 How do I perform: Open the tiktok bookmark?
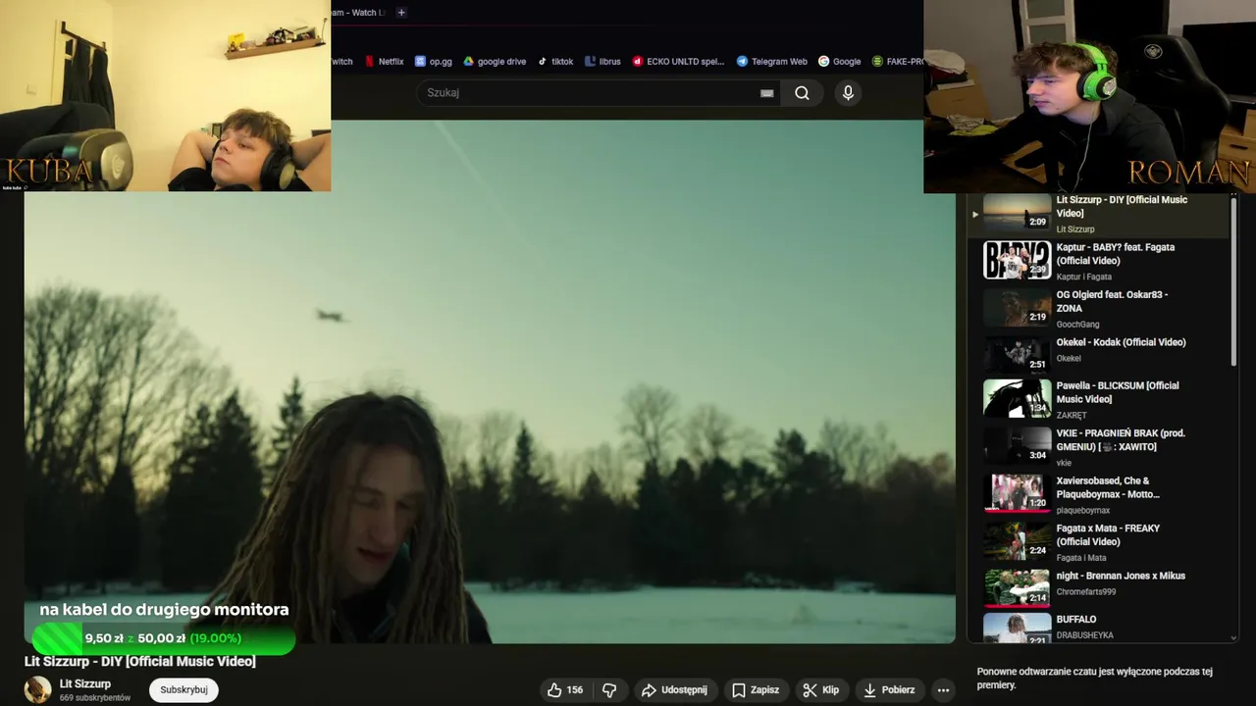point(555,61)
